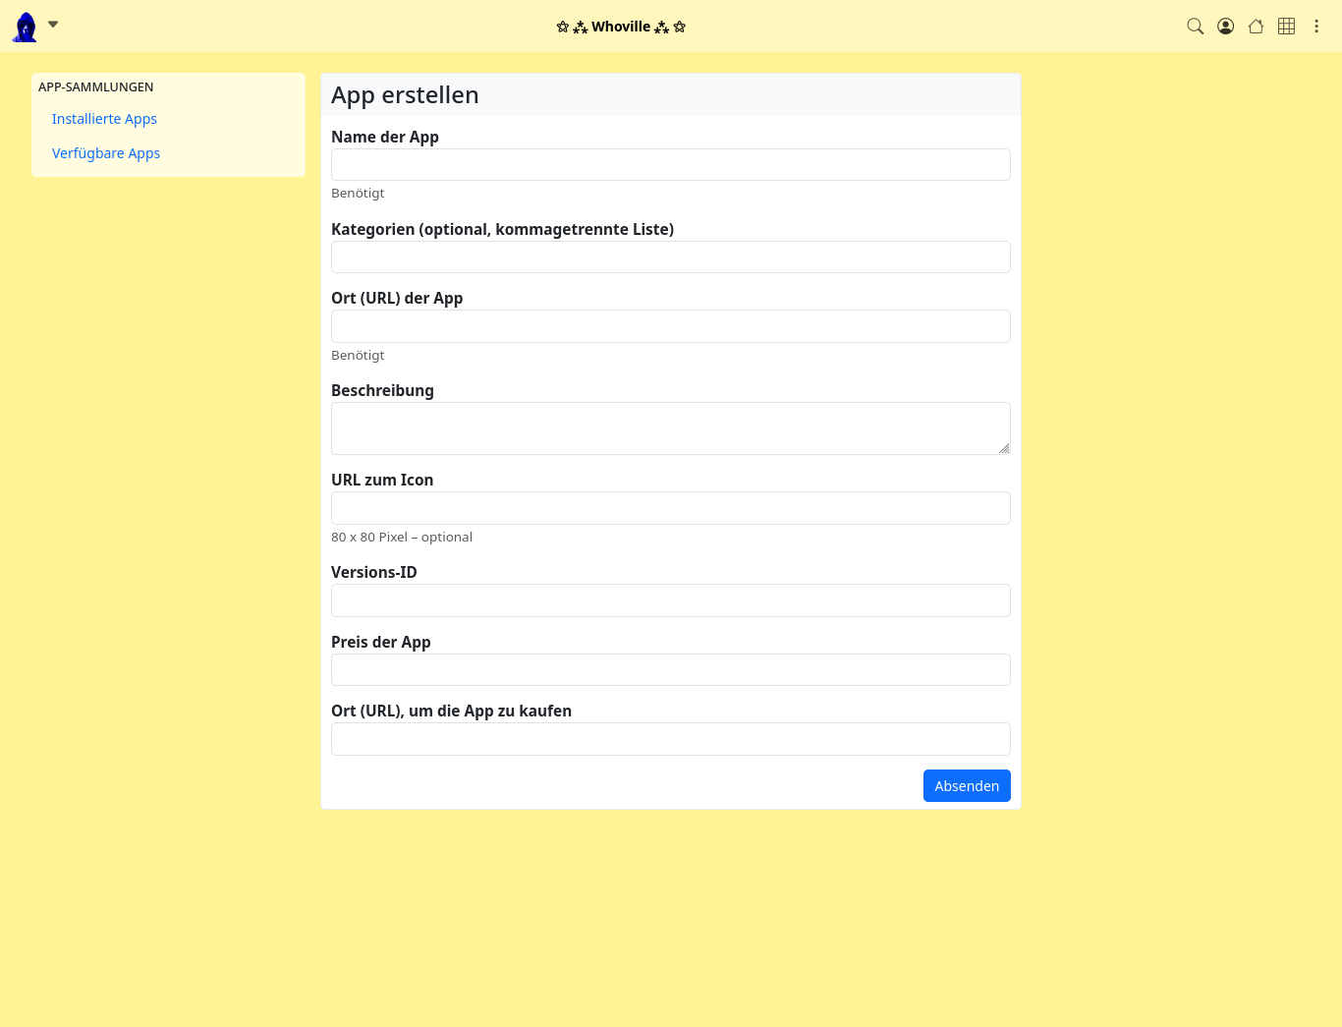Viewport: 1342px width, 1027px height.
Task: Select the Ort (URL) der App field
Action: coord(670,326)
